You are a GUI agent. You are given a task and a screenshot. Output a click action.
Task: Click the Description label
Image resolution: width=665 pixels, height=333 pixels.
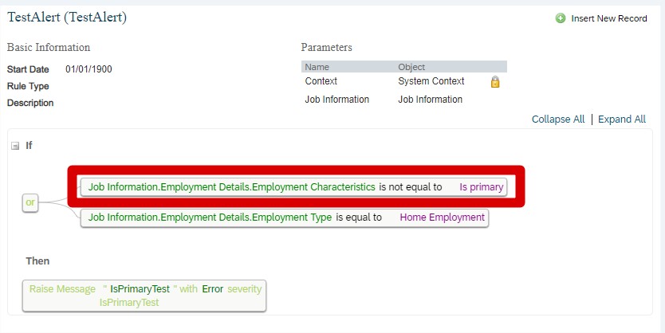point(30,103)
